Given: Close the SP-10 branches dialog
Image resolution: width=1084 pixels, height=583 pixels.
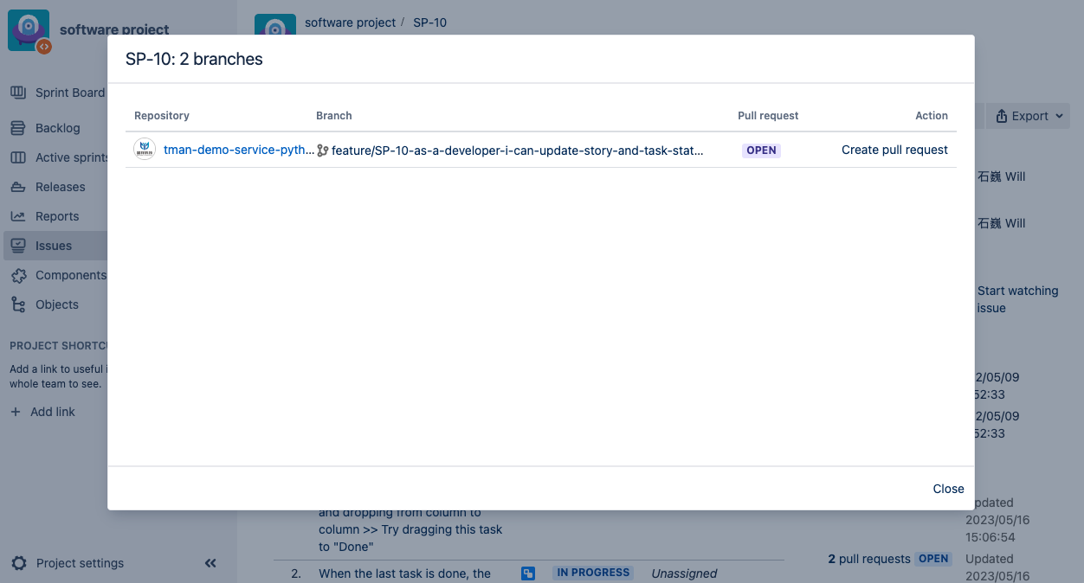Looking at the screenshot, I should coord(948,489).
